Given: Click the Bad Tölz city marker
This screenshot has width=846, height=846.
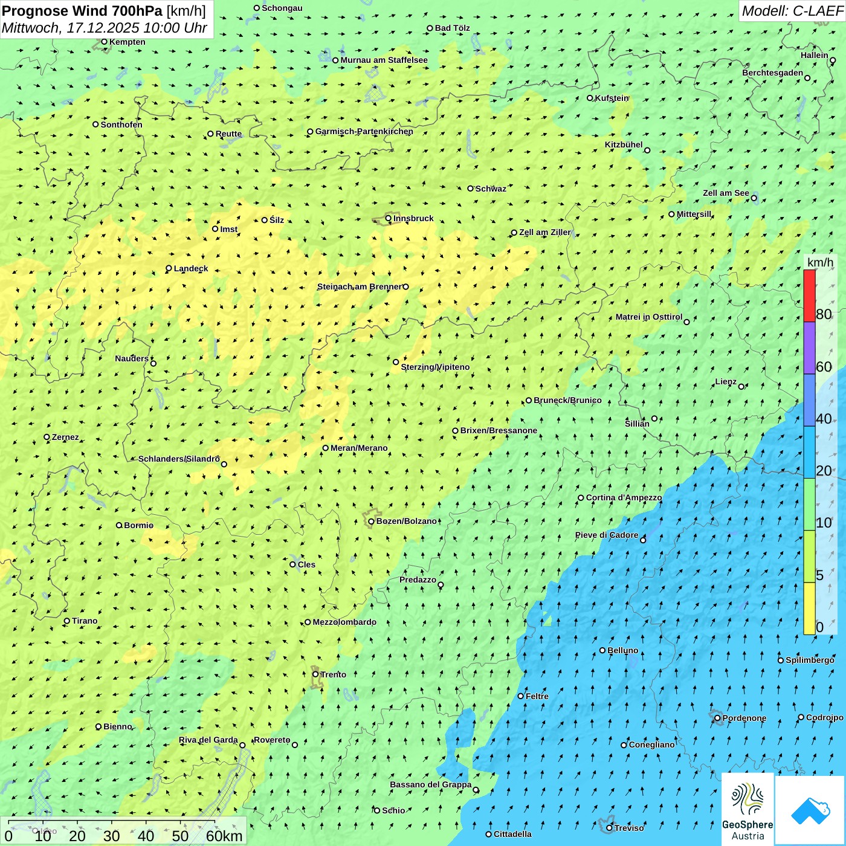Looking at the screenshot, I should coord(430,28).
